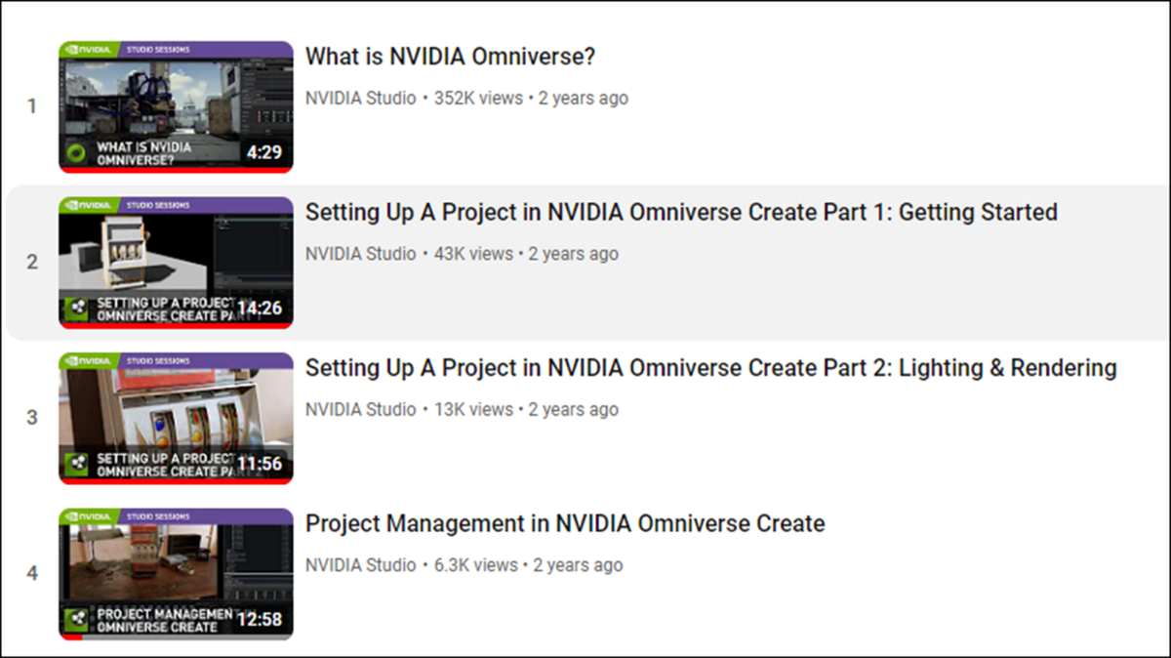Image resolution: width=1171 pixels, height=658 pixels.
Task: Click title 'Setting Up A Project... Part 2: Lighting & Rendering'
Action: pyautogui.click(x=710, y=368)
